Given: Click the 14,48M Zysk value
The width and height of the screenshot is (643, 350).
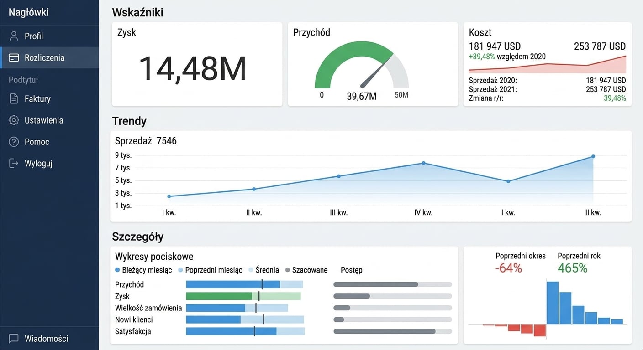Looking at the screenshot, I should point(192,68).
